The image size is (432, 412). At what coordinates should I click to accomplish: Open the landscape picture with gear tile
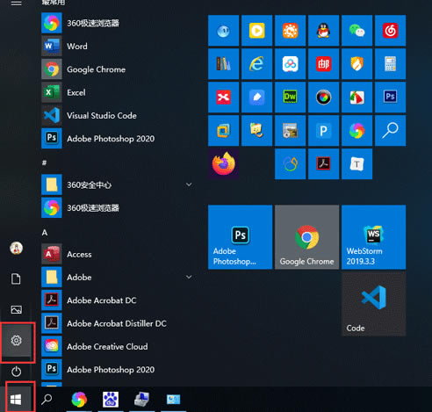290,131
